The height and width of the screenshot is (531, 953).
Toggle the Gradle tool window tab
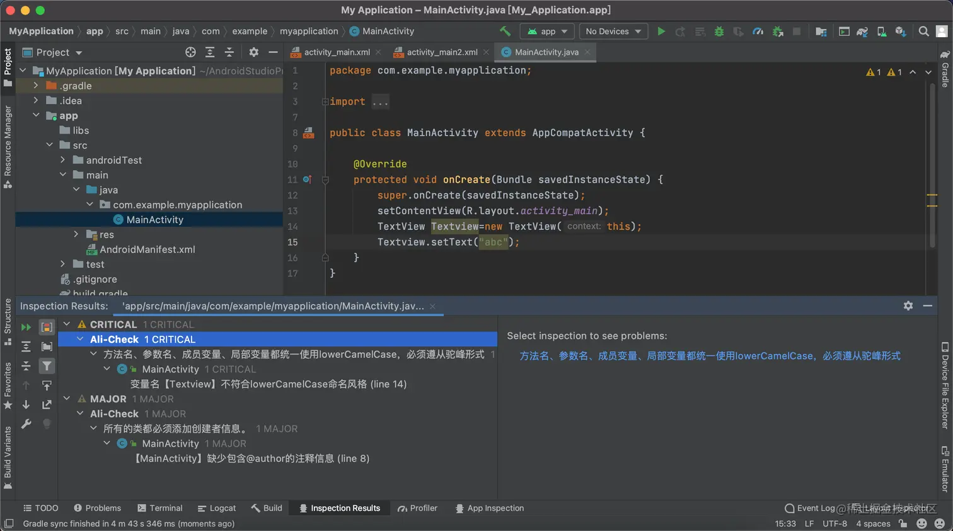(x=945, y=69)
